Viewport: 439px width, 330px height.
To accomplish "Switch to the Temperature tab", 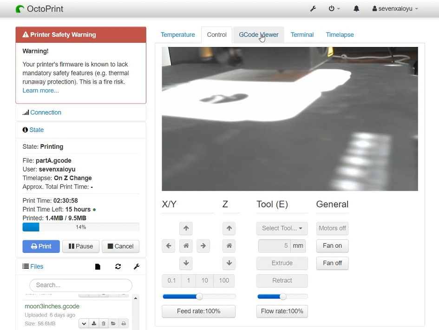I will 178,35.
